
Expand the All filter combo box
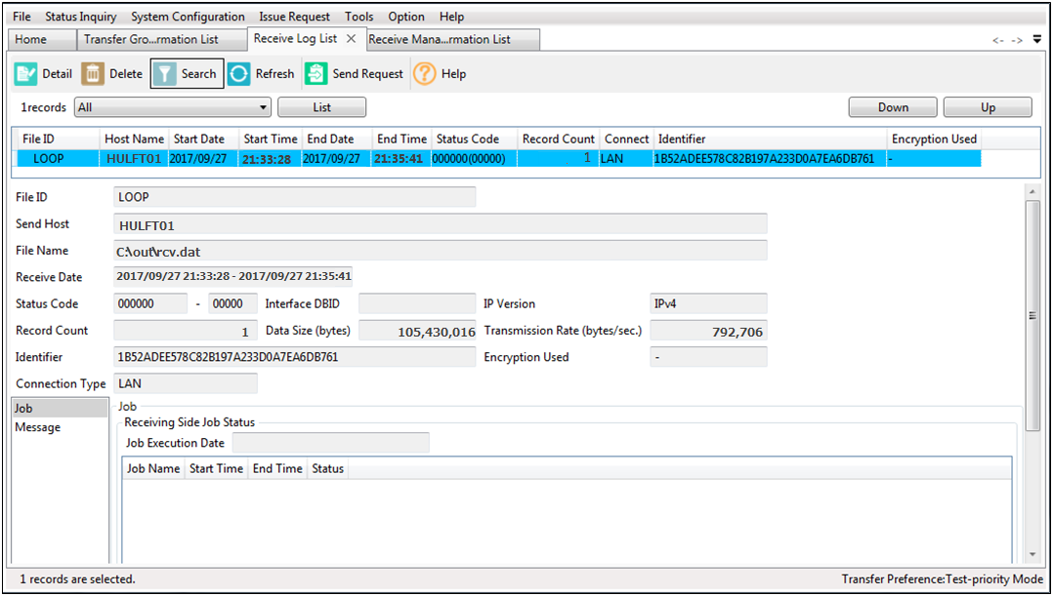click(x=264, y=107)
